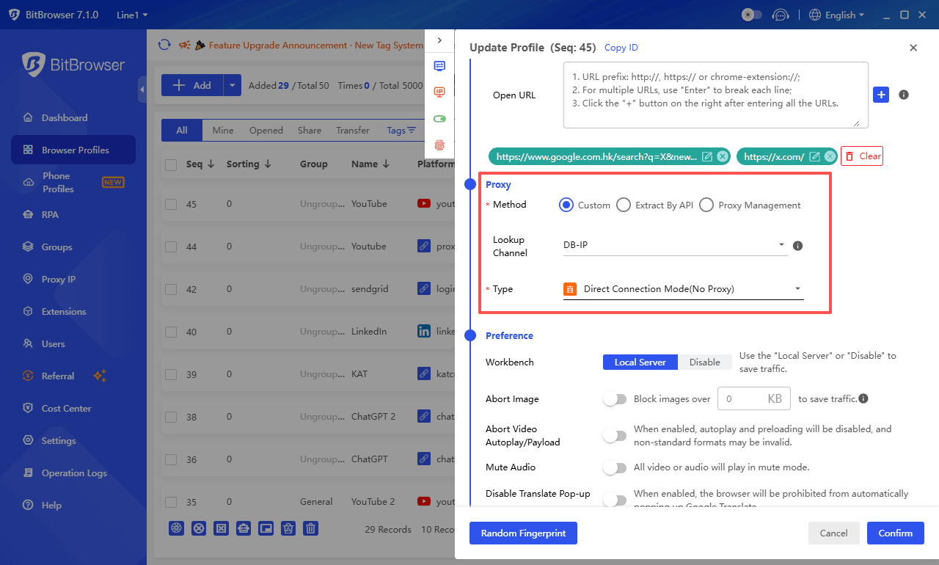Select the Extract By API proxy method

click(x=624, y=205)
